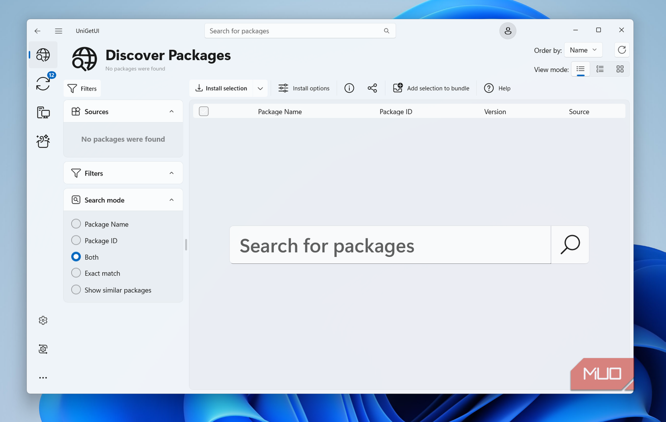The height and width of the screenshot is (422, 666).
Task: Collapse the Sources section
Action: click(x=172, y=111)
